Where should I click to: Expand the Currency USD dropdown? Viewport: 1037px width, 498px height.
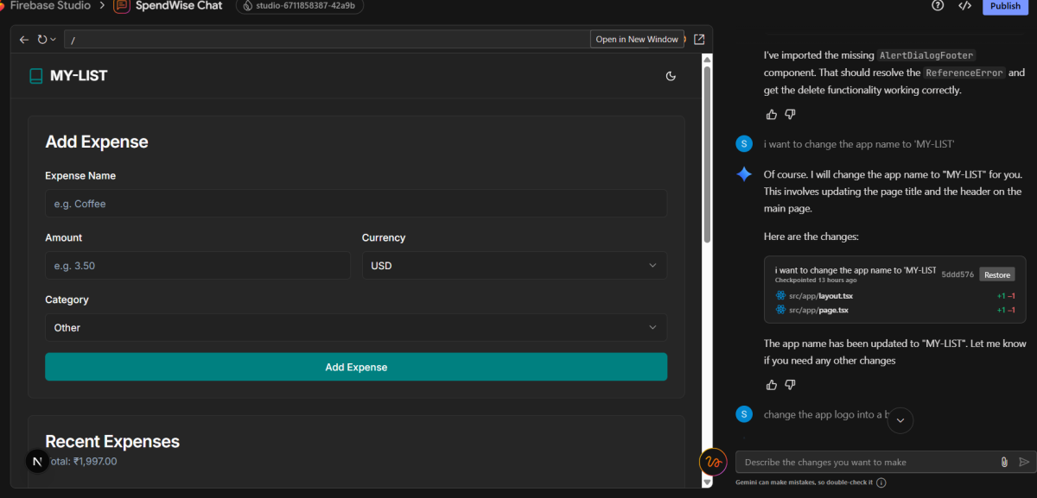[514, 266]
